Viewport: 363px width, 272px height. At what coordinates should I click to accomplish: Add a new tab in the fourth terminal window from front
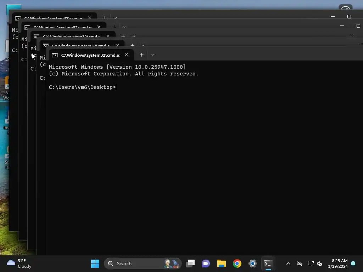point(114,27)
